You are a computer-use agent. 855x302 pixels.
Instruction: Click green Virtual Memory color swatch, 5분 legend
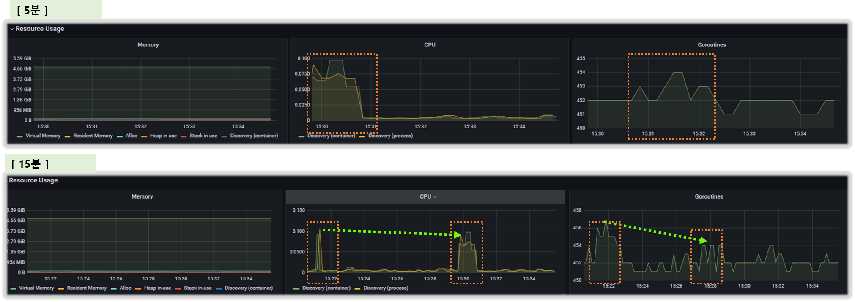point(20,136)
